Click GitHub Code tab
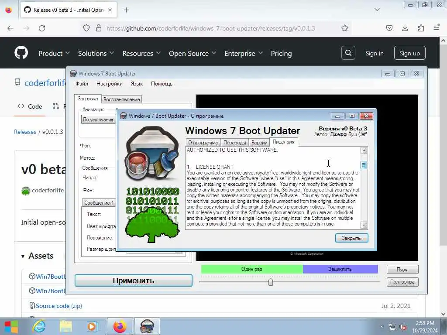447x335 pixels. click(x=30, y=106)
